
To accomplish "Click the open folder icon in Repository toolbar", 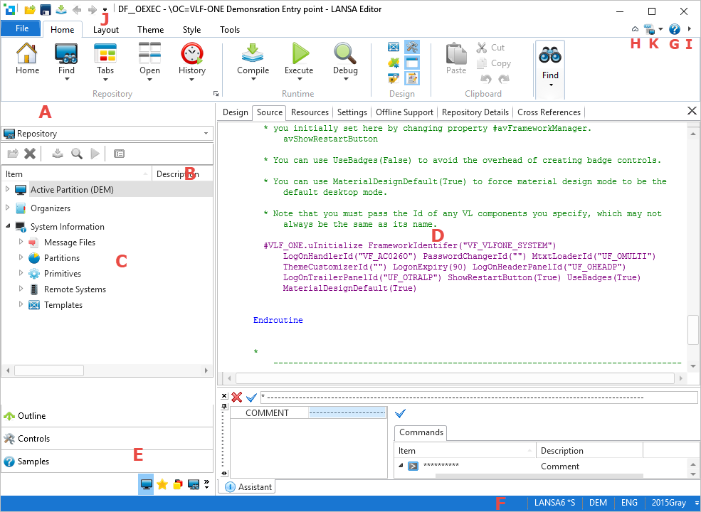I will (13, 154).
